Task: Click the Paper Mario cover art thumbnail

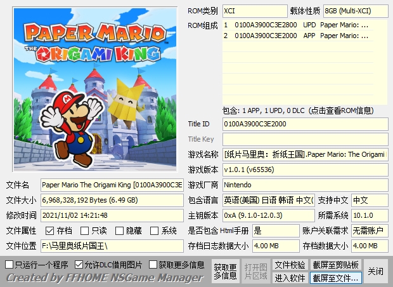Action: tap(95, 90)
